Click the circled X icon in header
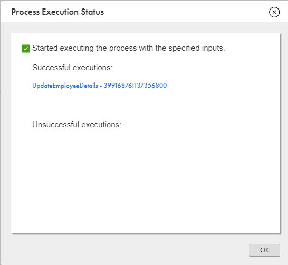 pyautogui.click(x=274, y=12)
